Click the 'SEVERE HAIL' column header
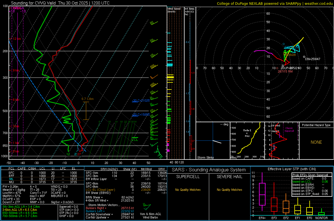 (x=229, y=177)
